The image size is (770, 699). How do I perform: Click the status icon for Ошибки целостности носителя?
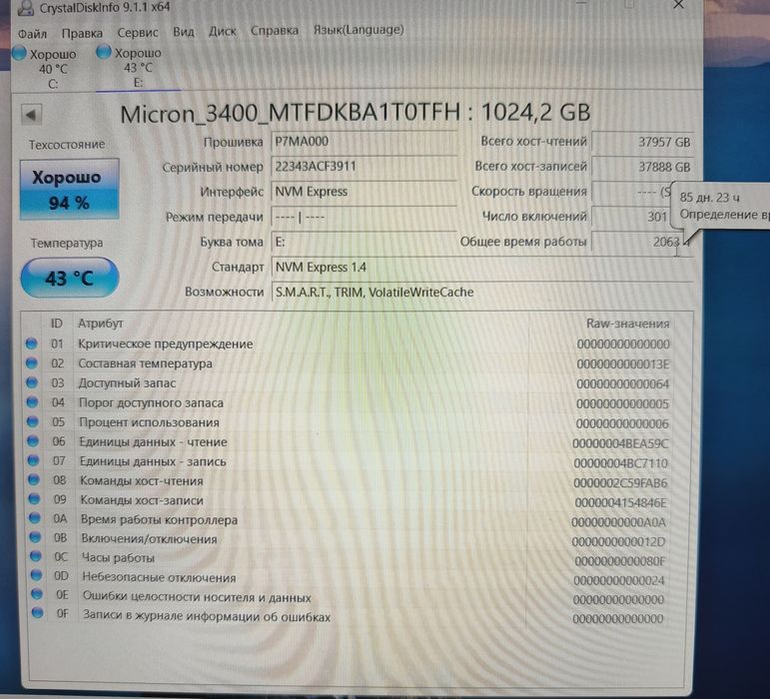tap(37, 594)
